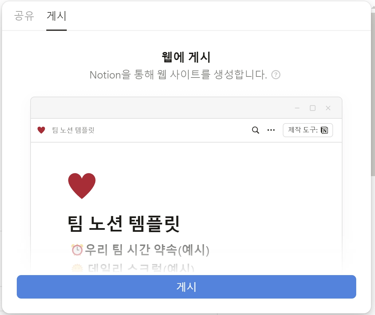Image resolution: width=375 pixels, height=315 pixels.
Task: Open 우리 팀 시간 약속(예시) heading
Action: click(147, 250)
